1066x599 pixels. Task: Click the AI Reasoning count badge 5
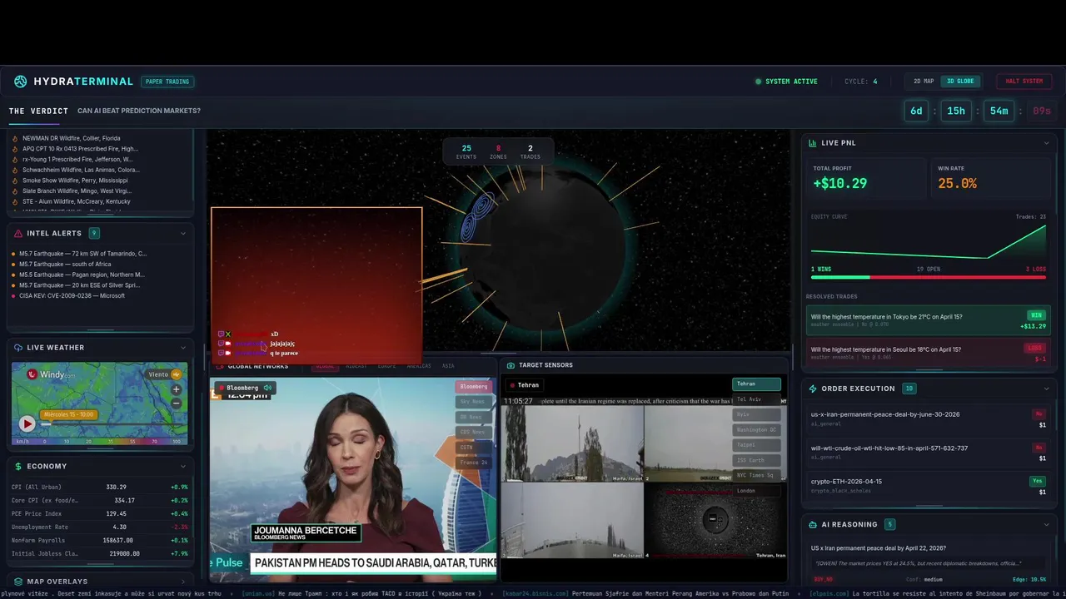tap(890, 525)
